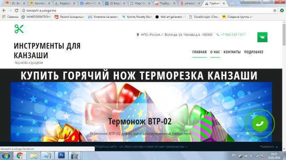Close the Подбор tab
The image size is (286, 160).
click(x=174, y=4)
